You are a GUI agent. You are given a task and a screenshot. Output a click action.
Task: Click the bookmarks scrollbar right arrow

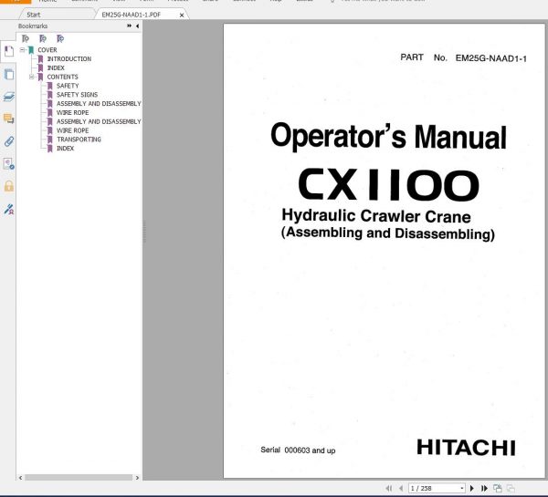[137, 478]
